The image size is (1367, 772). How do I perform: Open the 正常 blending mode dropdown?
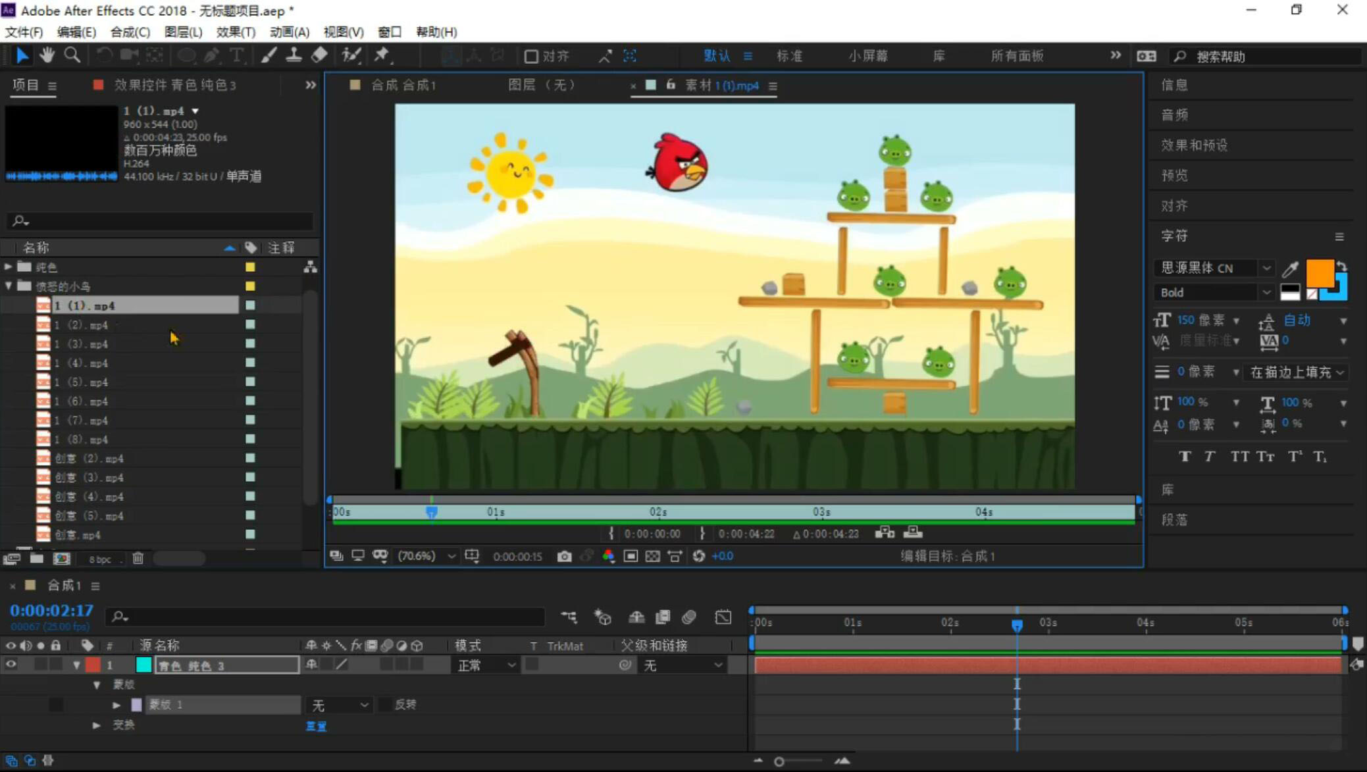tap(486, 665)
